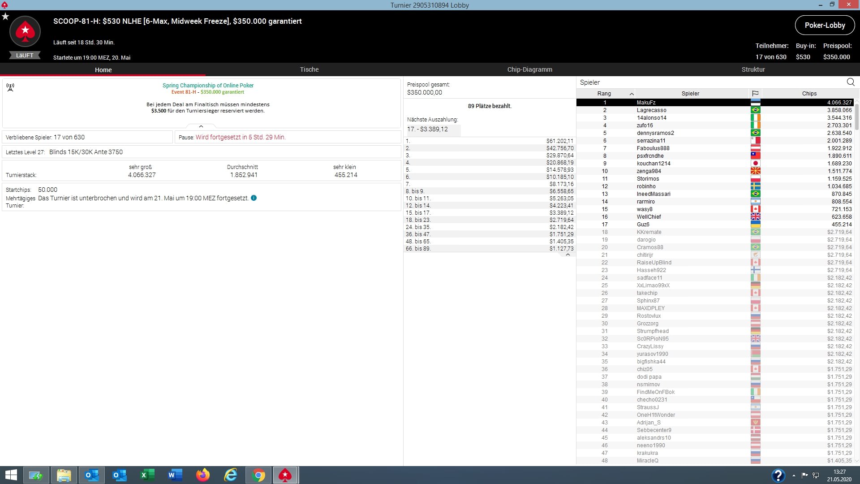Switch to the Tische tab

point(309,69)
